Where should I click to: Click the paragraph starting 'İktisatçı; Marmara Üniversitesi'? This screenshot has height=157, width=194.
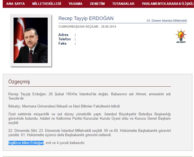64,106
